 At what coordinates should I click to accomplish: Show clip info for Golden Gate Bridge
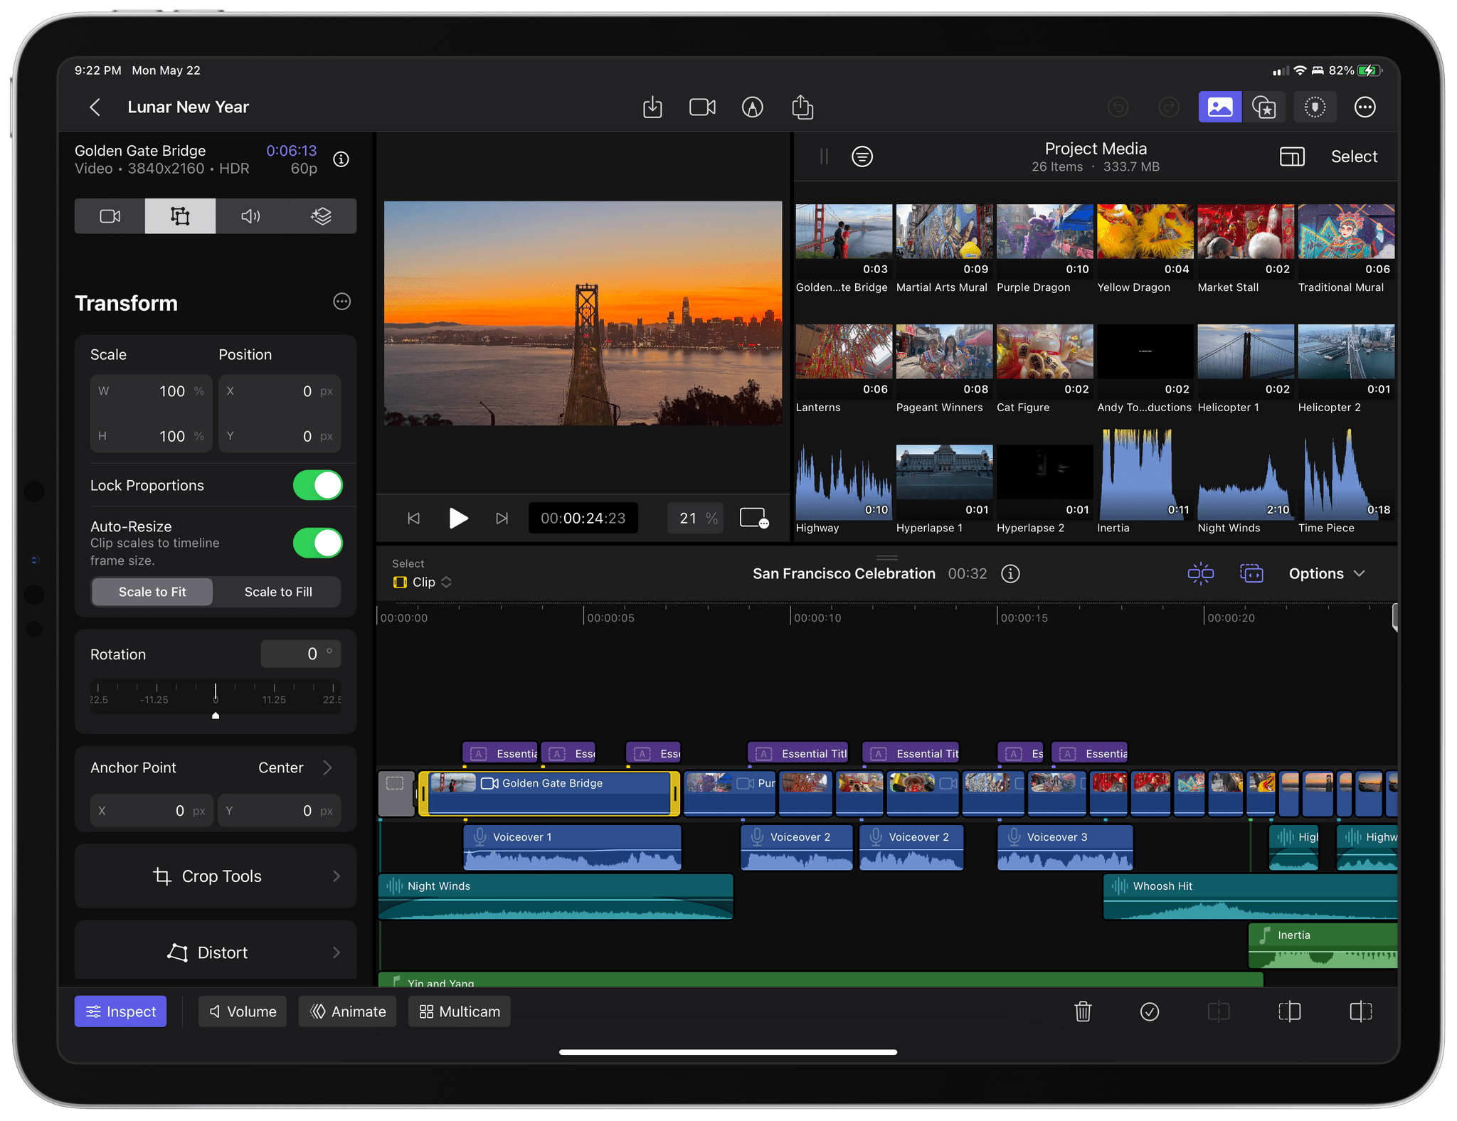(341, 159)
